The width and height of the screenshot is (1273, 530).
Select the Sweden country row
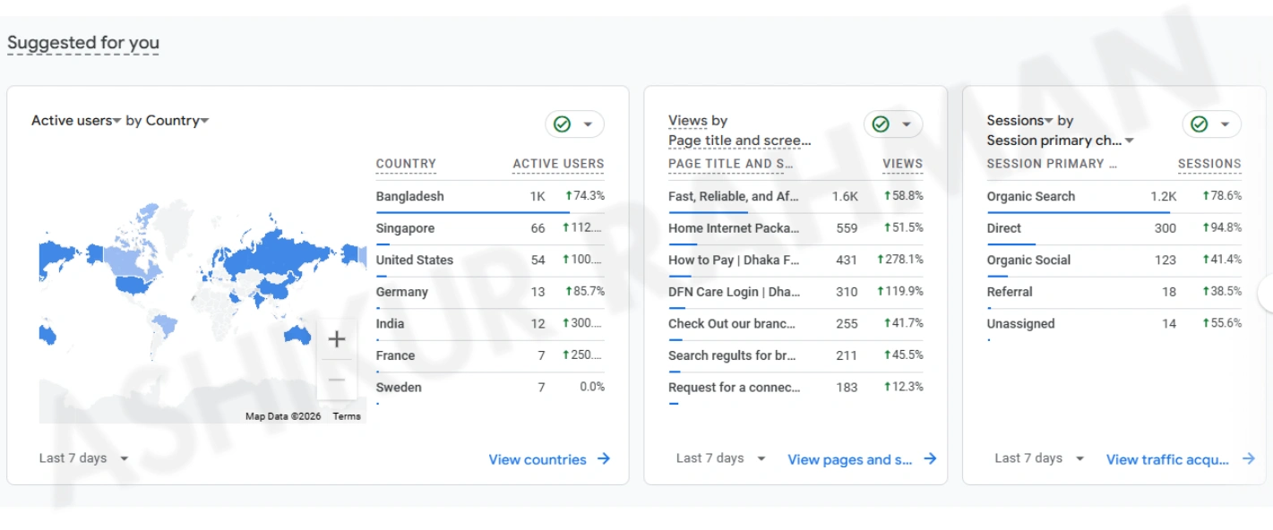pos(490,388)
